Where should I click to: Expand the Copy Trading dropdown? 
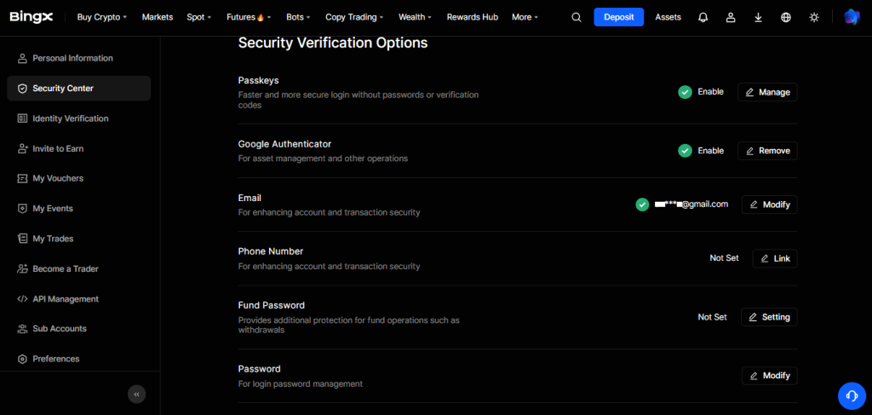point(354,17)
